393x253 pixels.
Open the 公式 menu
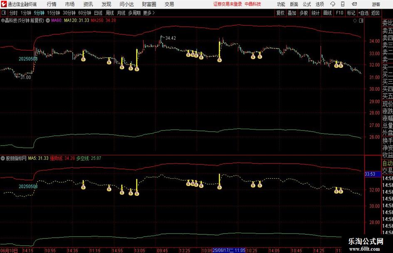306,4
